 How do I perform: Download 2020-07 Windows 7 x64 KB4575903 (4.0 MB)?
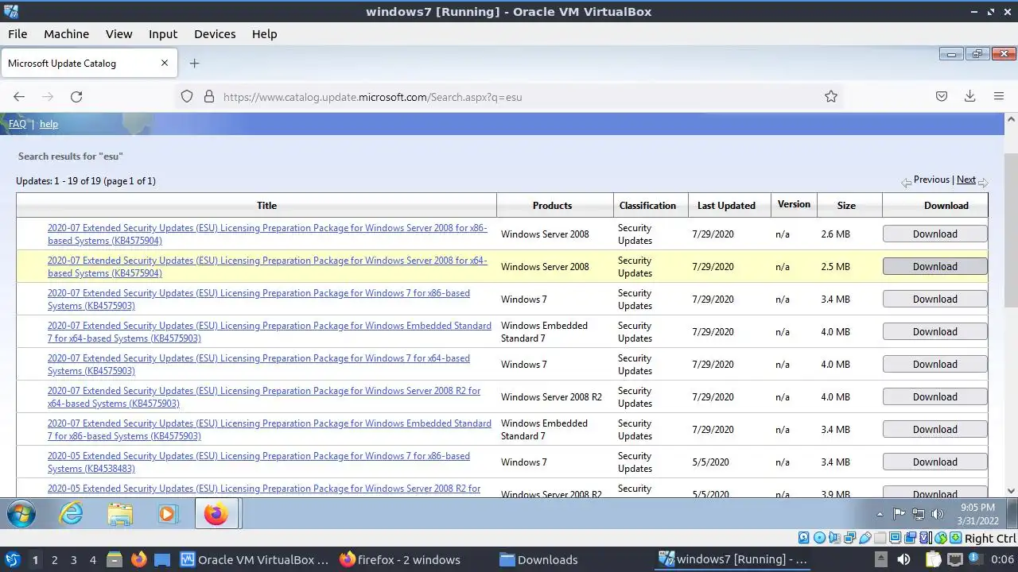pyautogui.click(x=935, y=365)
